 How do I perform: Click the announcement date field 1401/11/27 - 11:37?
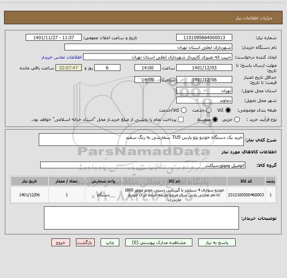pyautogui.click(x=54, y=38)
